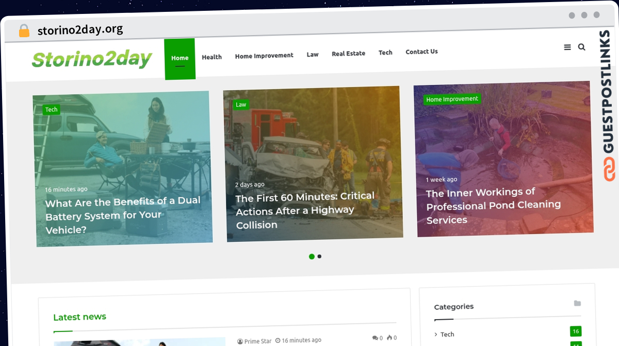Click the author avatar icon next to Prime Star

click(240, 341)
